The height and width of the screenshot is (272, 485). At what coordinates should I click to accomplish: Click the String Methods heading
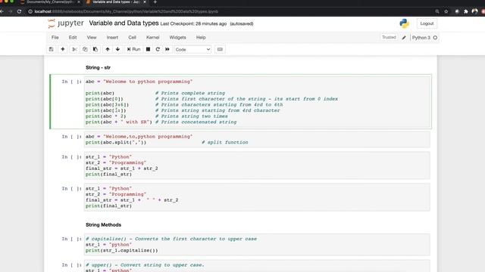pyautogui.click(x=103, y=225)
